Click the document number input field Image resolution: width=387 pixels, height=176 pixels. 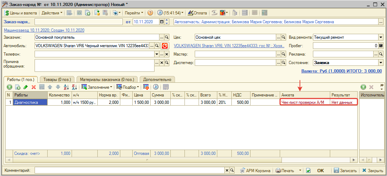(x=78, y=22)
